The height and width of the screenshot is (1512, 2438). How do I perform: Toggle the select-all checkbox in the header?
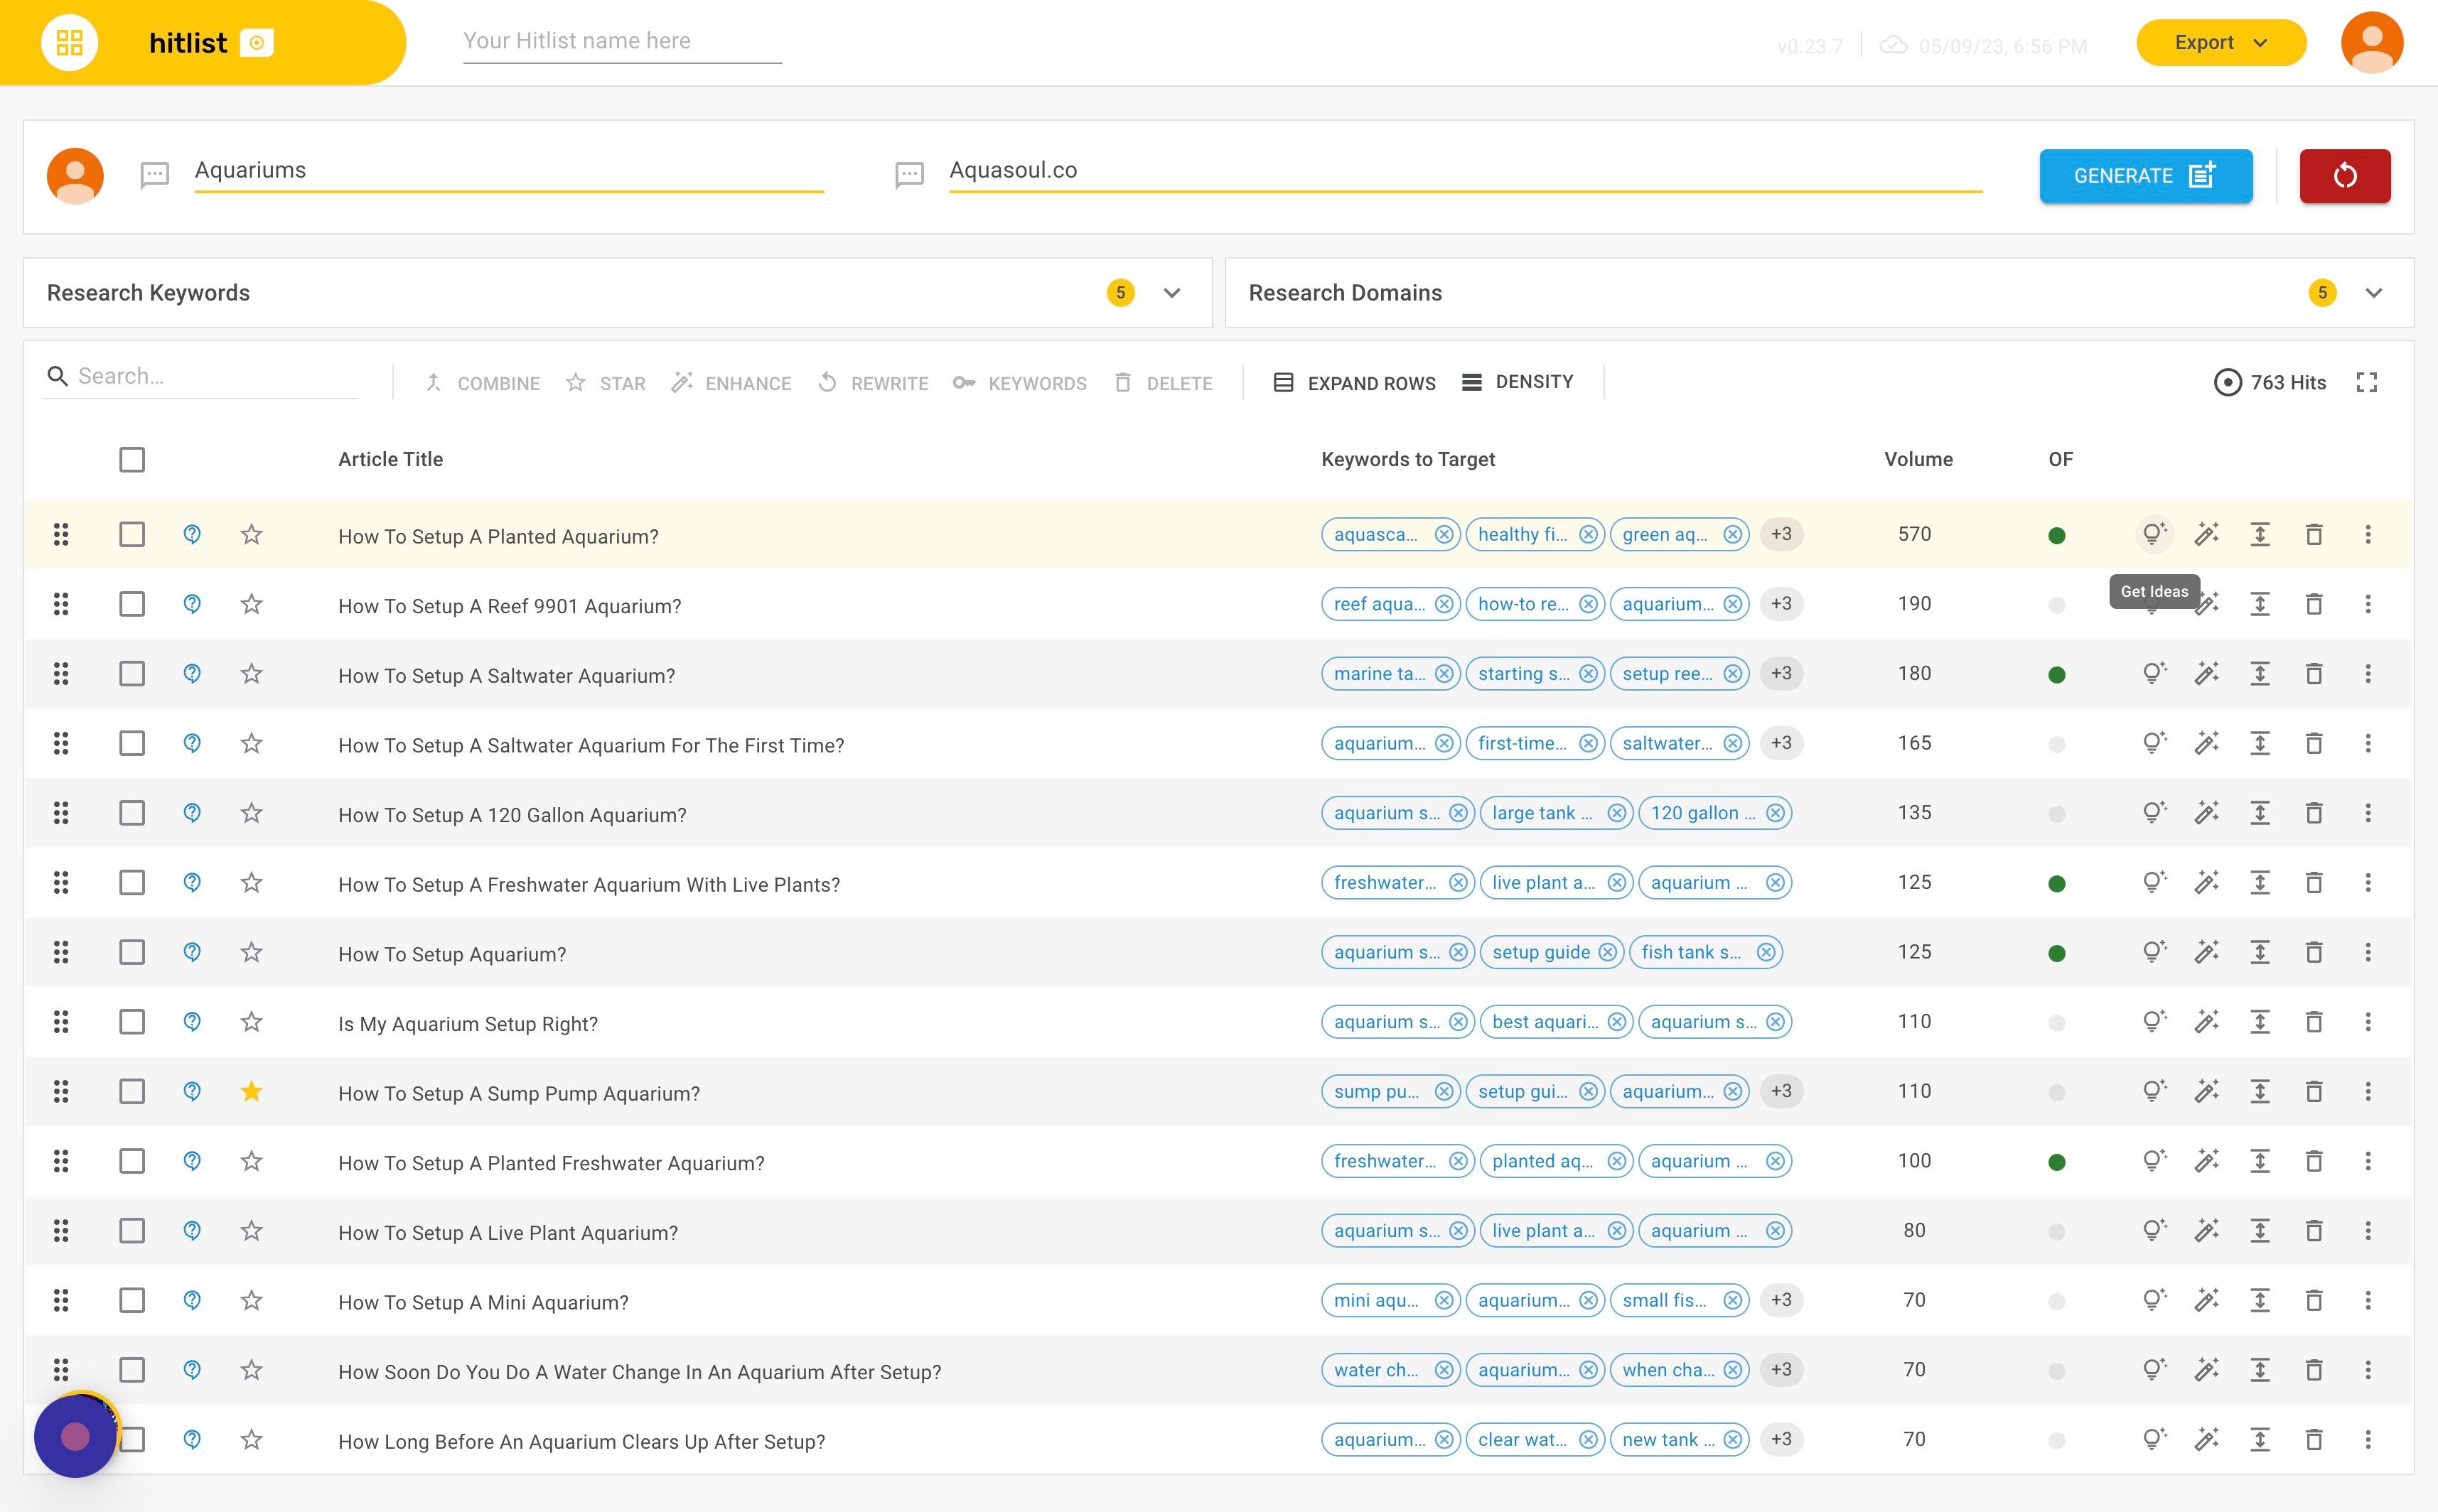point(132,459)
